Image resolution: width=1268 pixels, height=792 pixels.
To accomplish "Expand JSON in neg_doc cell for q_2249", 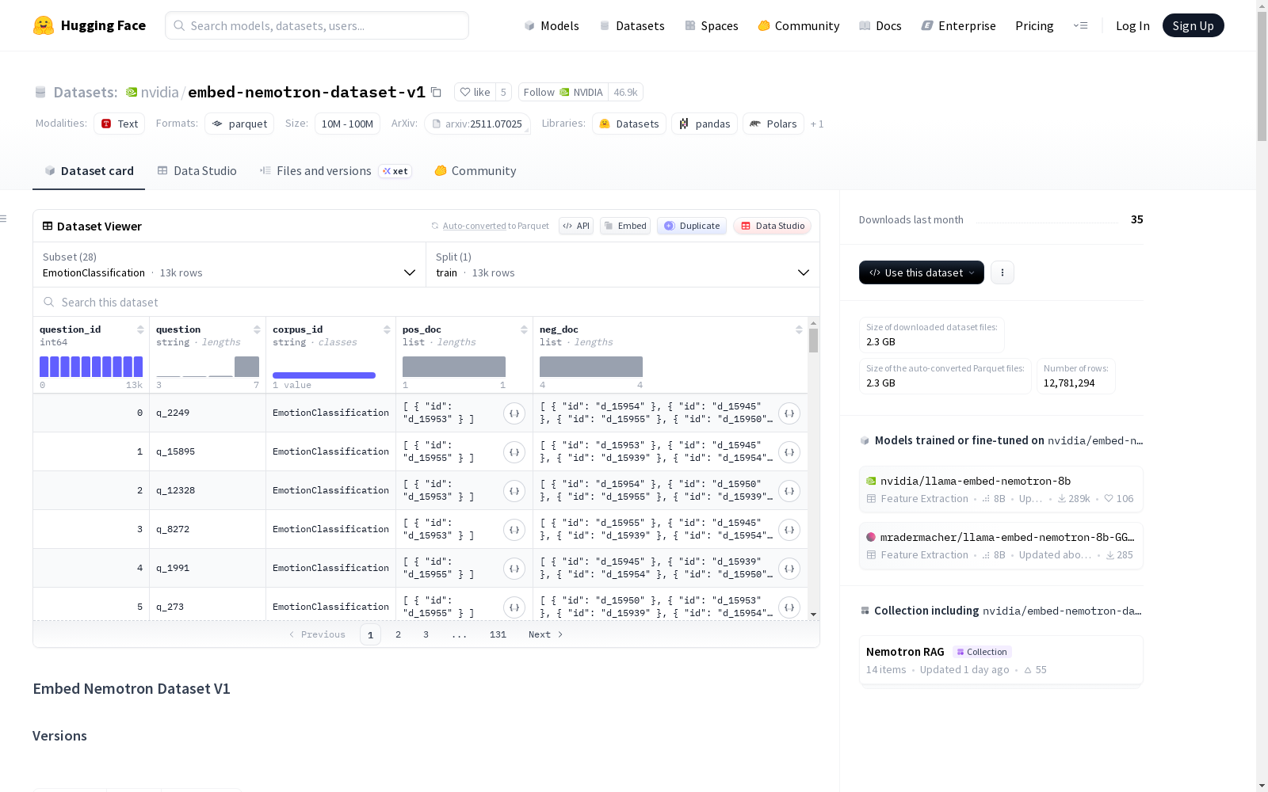I will (x=789, y=413).
